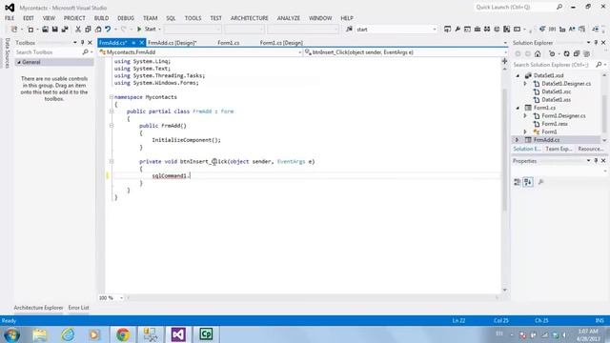Expand the Form1.Designer.cs node
This screenshot has height=343, width=610.
[x=525, y=116]
